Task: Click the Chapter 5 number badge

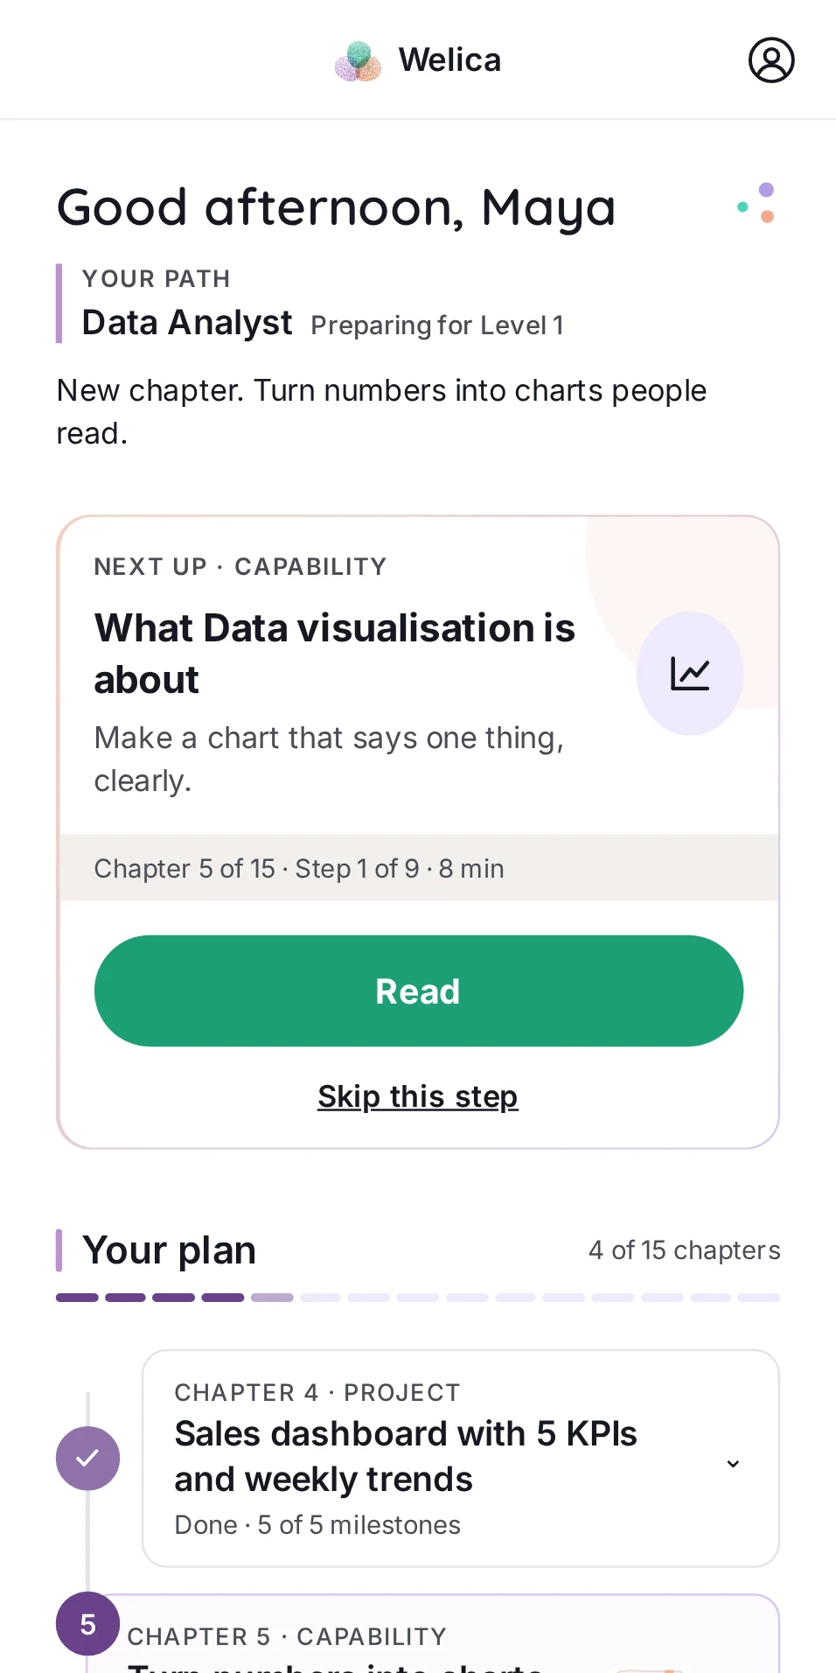Action: pyautogui.click(x=87, y=1624)
